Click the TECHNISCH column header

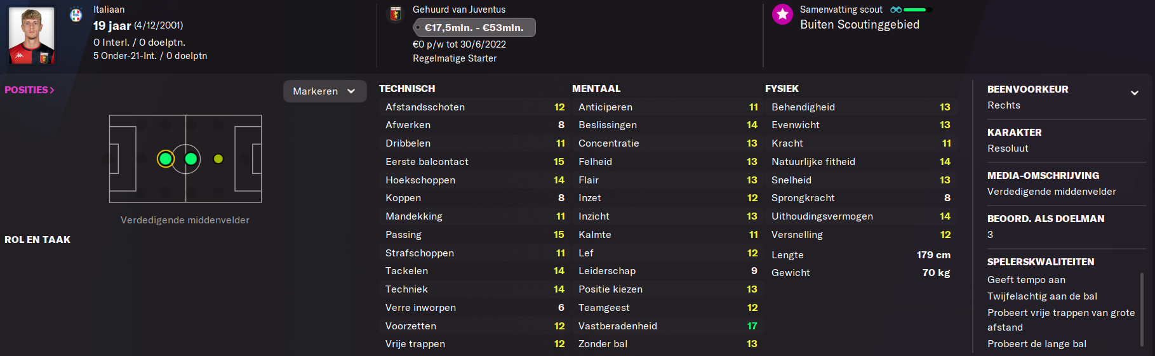coord(407,89)
